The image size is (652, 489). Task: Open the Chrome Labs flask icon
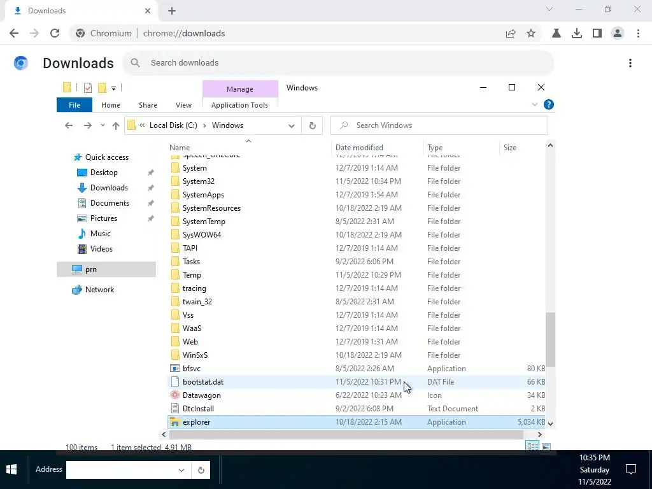tap(556, 33)
